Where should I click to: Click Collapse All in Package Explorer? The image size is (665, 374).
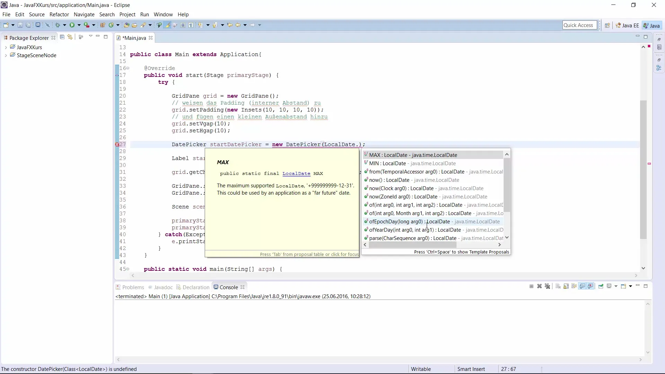point(62,37)
